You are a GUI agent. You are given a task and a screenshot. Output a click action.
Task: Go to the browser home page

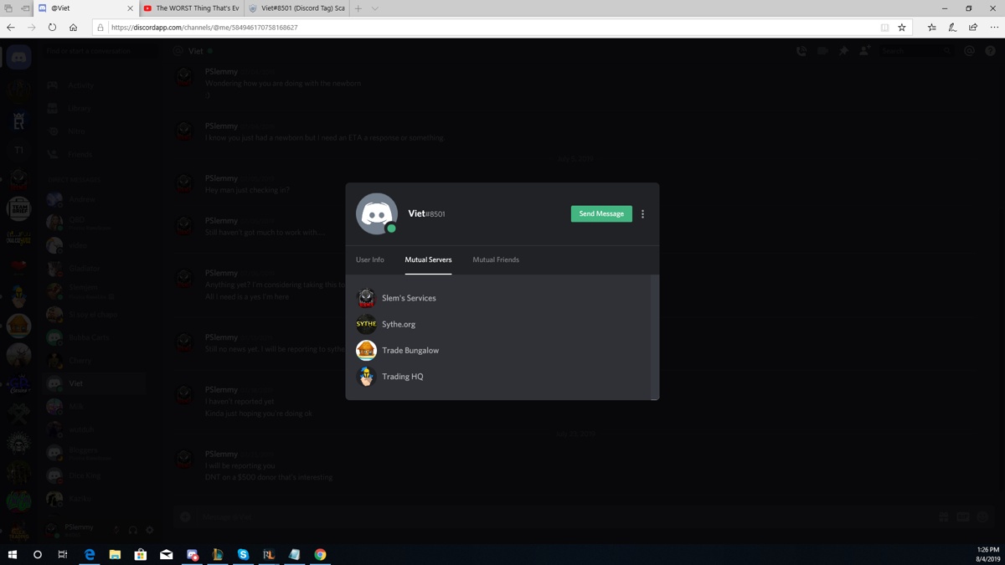[x=73, y=28]
